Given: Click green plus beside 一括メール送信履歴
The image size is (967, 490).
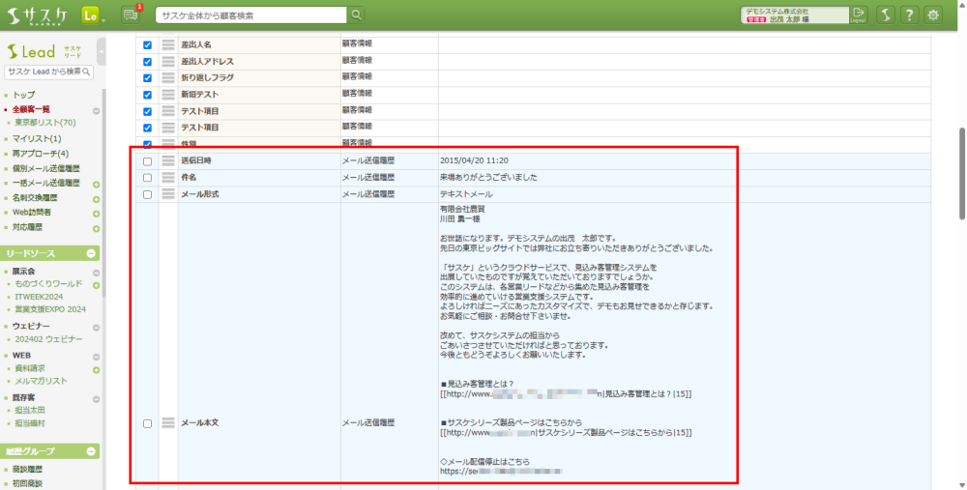Looking at the screenshot, I should point(96,184).
